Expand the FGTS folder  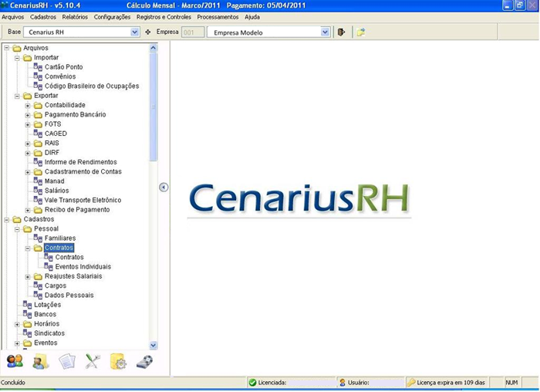(x=28, y=124)
